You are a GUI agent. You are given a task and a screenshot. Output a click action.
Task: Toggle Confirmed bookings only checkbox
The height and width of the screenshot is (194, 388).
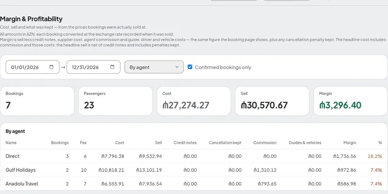pos(190,67)
